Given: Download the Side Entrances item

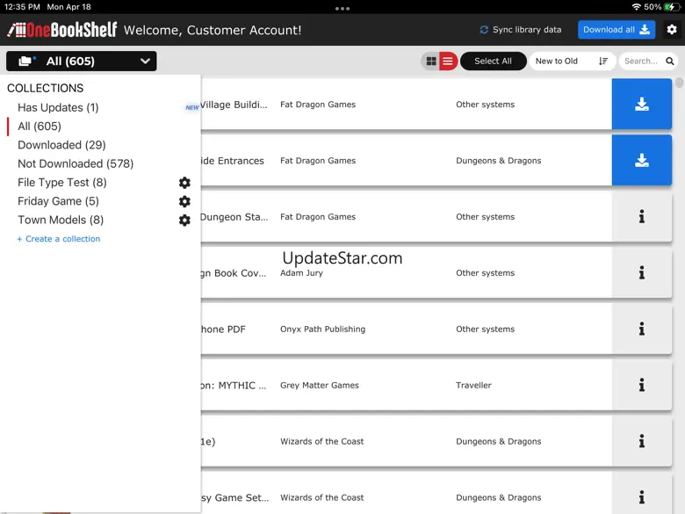Looking at the screenshot, I should [x=641, y=161].
